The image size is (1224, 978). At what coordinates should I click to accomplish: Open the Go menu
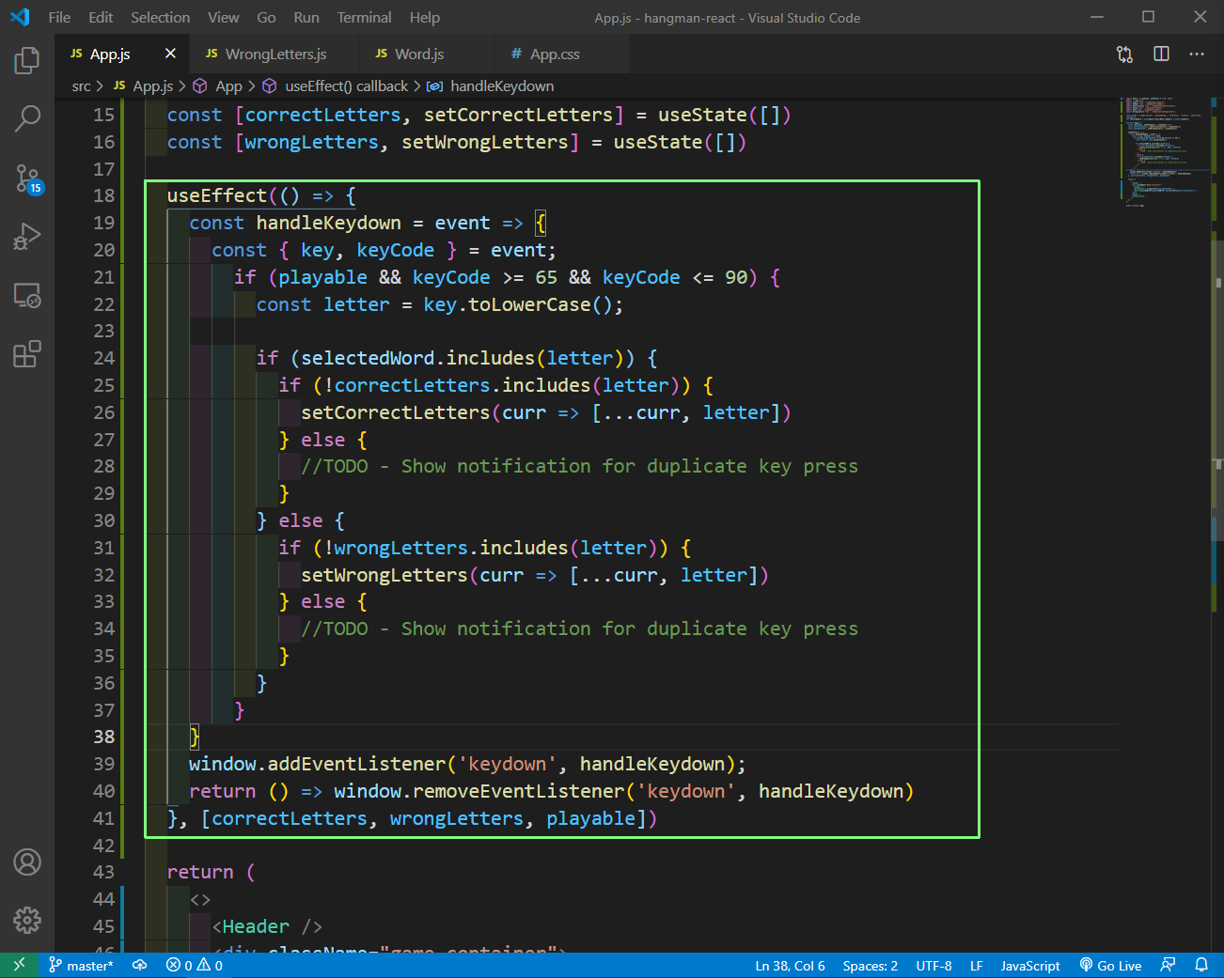(x=266, y=17)
